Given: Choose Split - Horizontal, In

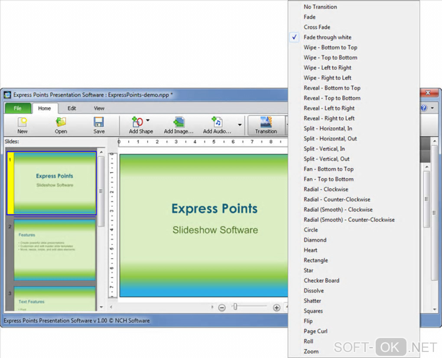Looking at the screenshot, I should [x=354, y=129].
